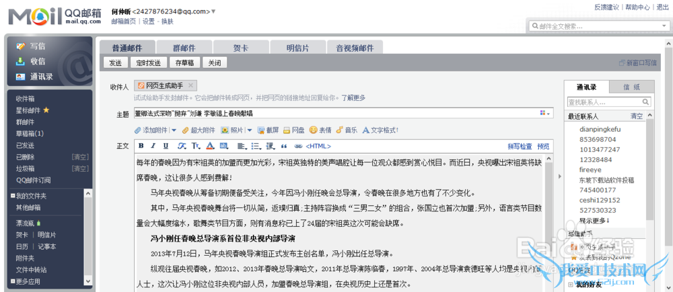Click 添加附件 to attach a file

click(x=151, y=130)
